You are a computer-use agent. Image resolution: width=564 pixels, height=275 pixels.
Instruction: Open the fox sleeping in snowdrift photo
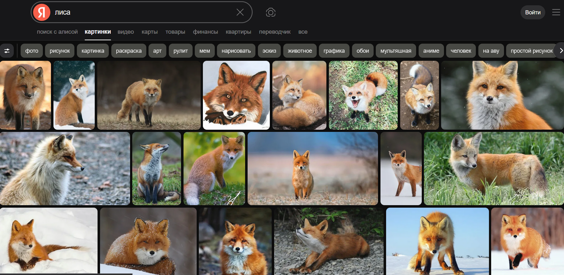pos(49,241)
